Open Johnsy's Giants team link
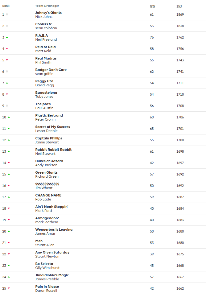The width and height of the screenshot is (206, 293). [48, 13]
